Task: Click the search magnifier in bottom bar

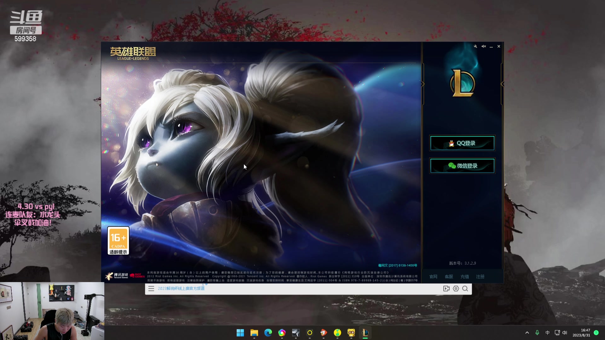Action: 465,289
